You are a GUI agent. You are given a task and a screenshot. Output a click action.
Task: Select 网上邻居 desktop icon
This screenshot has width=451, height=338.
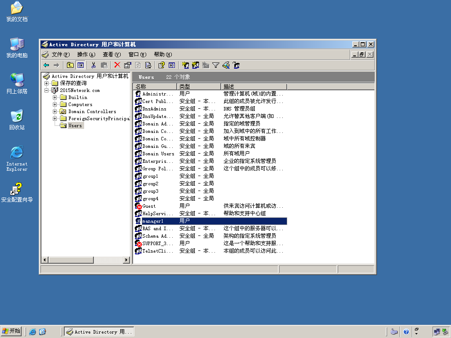[17, 84]
